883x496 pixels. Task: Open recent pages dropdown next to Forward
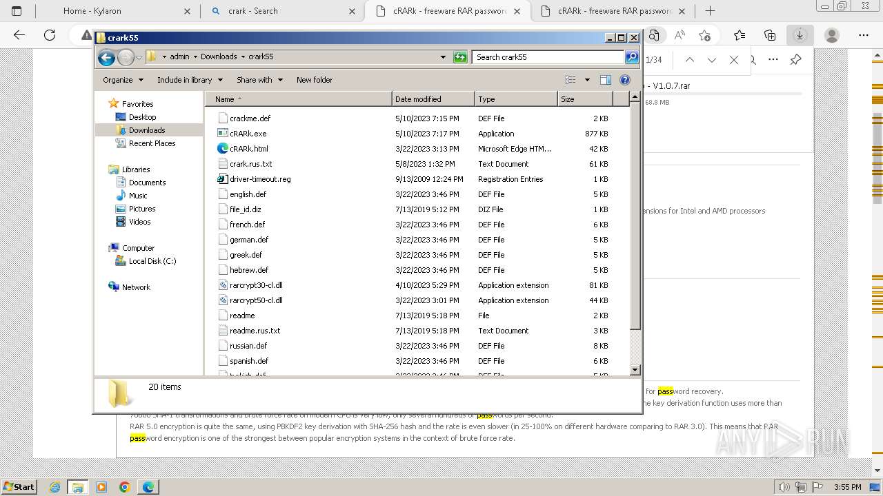pyautogui.click(x=139, y=57)
